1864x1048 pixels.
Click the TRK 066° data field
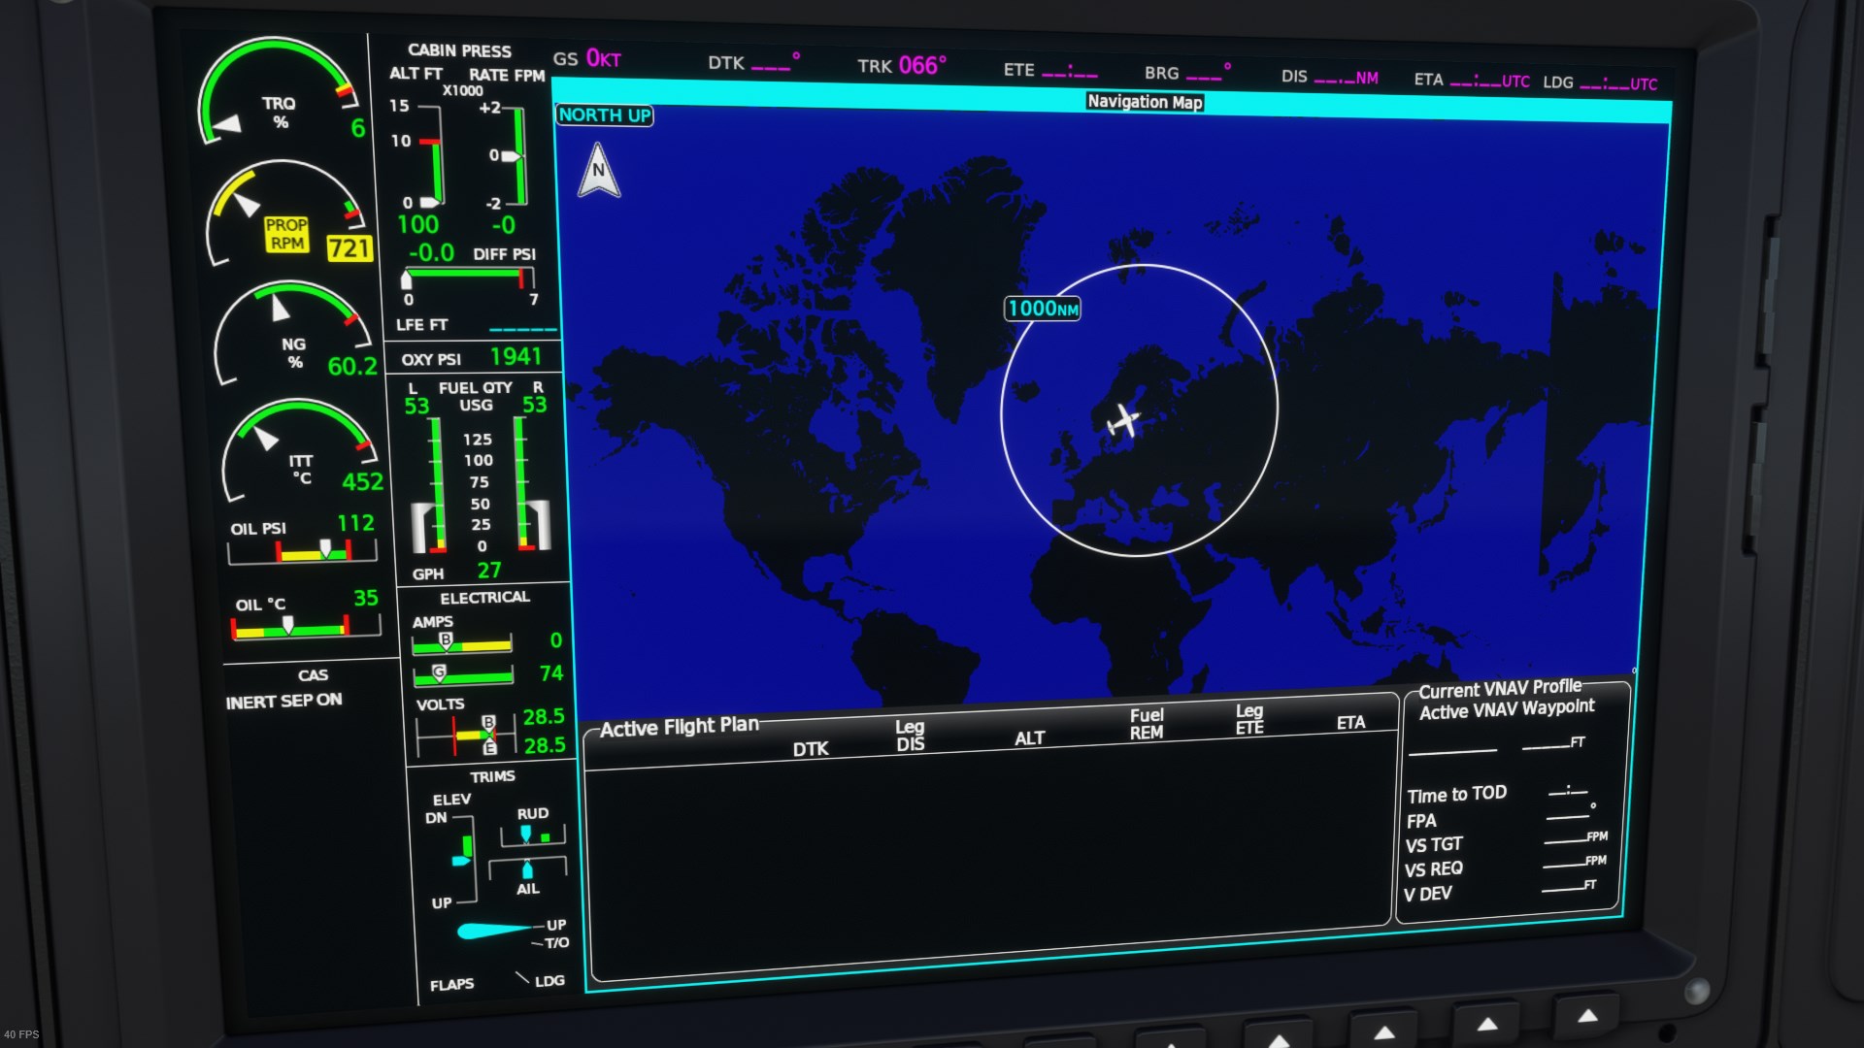point(901,65)
